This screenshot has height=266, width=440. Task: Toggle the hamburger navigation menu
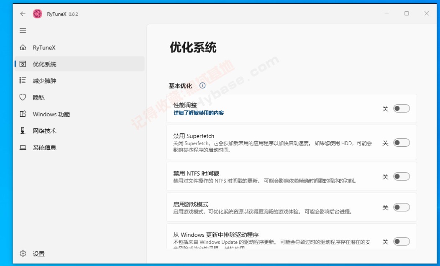[23, 31]
